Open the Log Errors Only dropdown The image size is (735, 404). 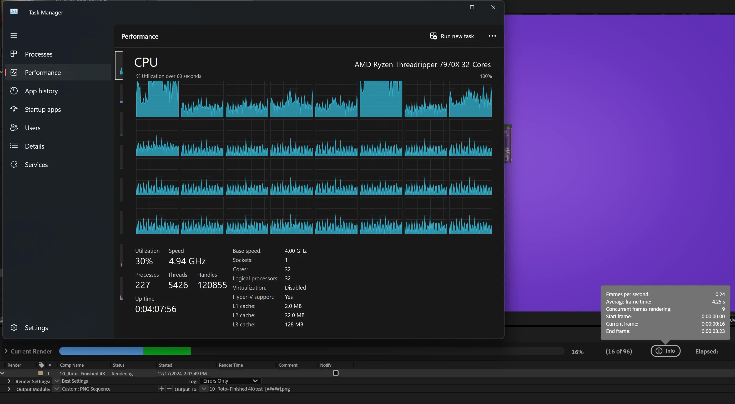click(x=230, y=381)
